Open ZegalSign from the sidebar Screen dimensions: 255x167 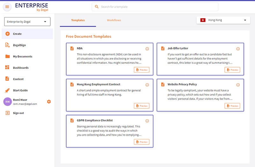27,45
